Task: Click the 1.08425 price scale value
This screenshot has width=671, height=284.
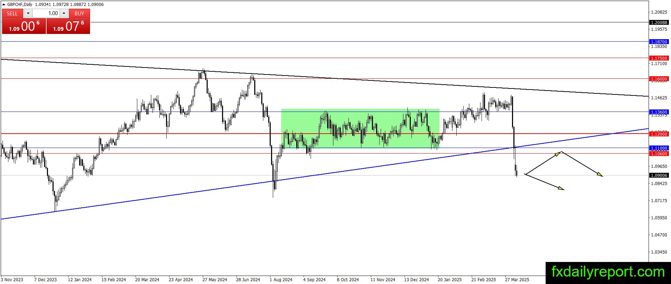Action: [x=659, y=184]
